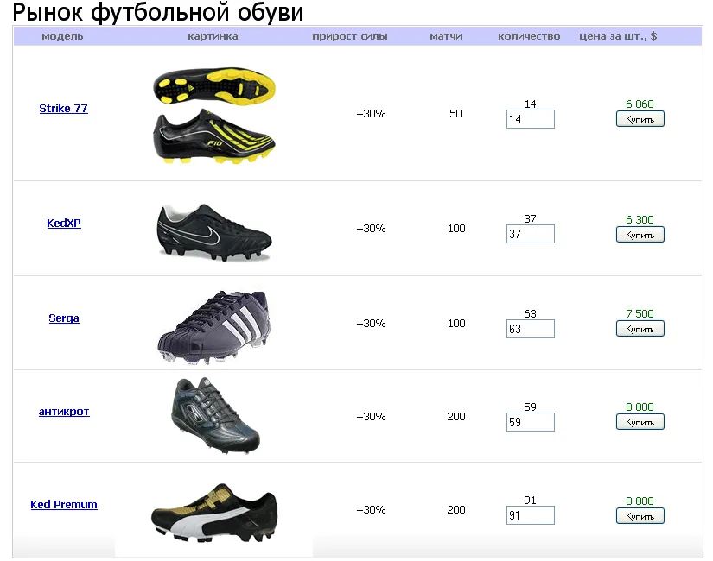Click the антикрот dark boot image
The width and height of the screenshot is (713, 561).
[x=215, y=415]
